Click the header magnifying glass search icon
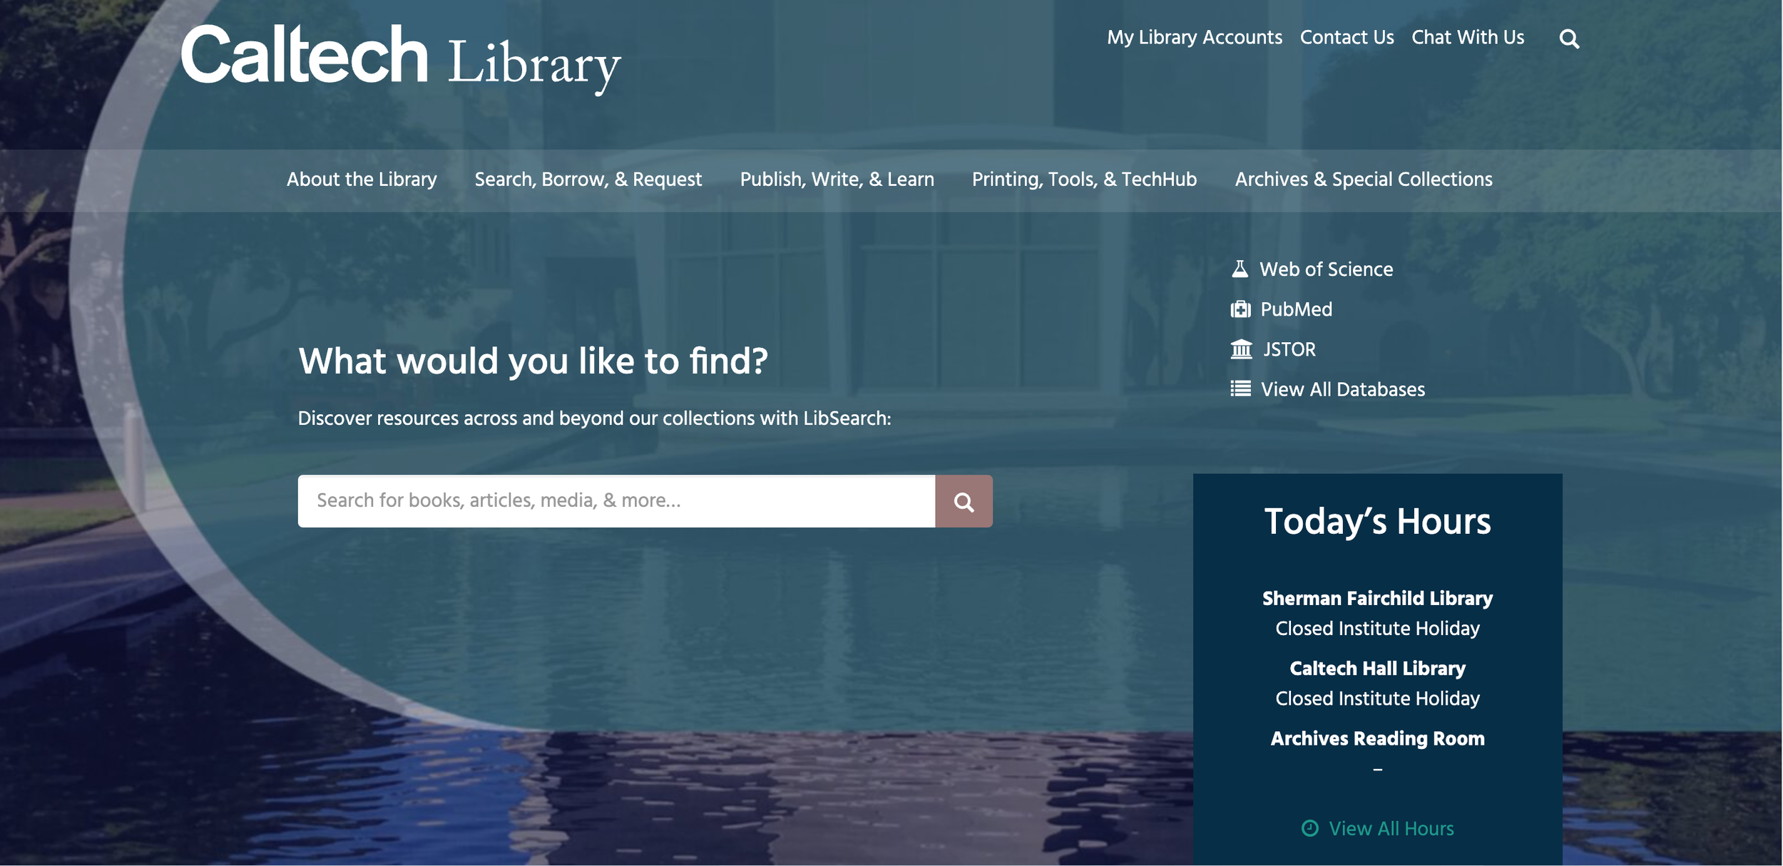The height and width of the screenshot is (866, 1783). [x=1568, y=38]
